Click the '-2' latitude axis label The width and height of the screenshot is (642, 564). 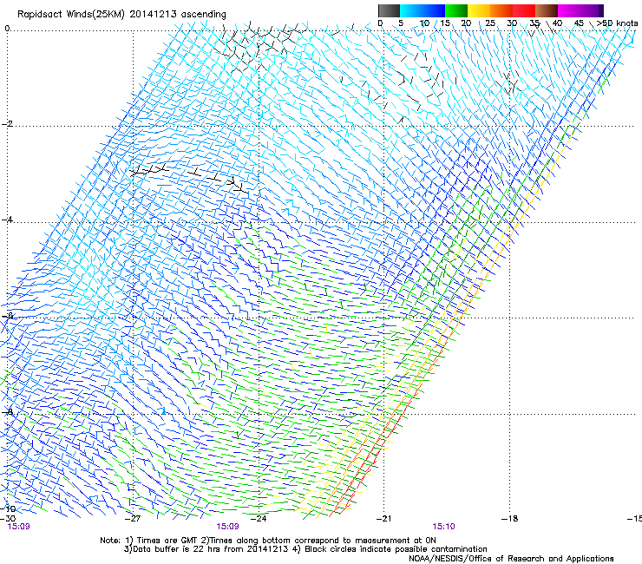pyautogui.click(x=7, y=124)
